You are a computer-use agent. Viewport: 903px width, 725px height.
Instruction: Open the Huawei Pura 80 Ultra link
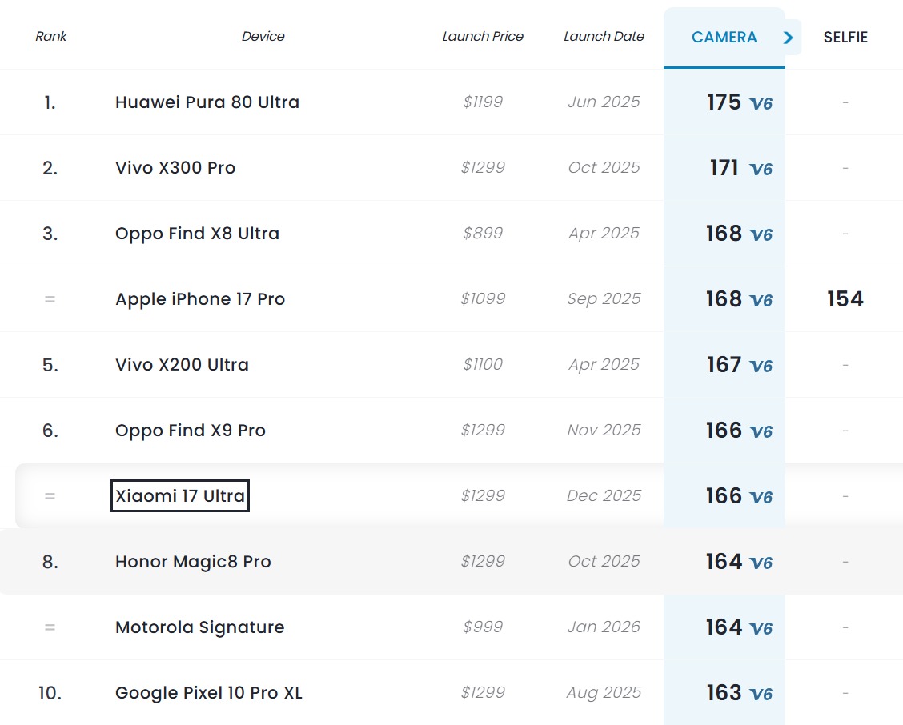coord(207,102)
